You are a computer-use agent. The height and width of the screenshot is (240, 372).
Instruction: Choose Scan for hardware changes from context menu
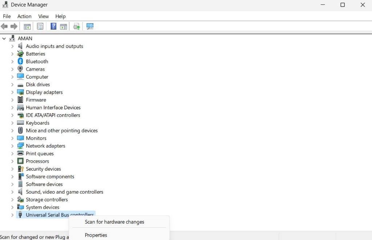[x=114, y=222]
